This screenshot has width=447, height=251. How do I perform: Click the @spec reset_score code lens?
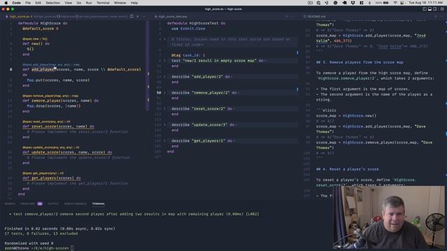[46, 121]
